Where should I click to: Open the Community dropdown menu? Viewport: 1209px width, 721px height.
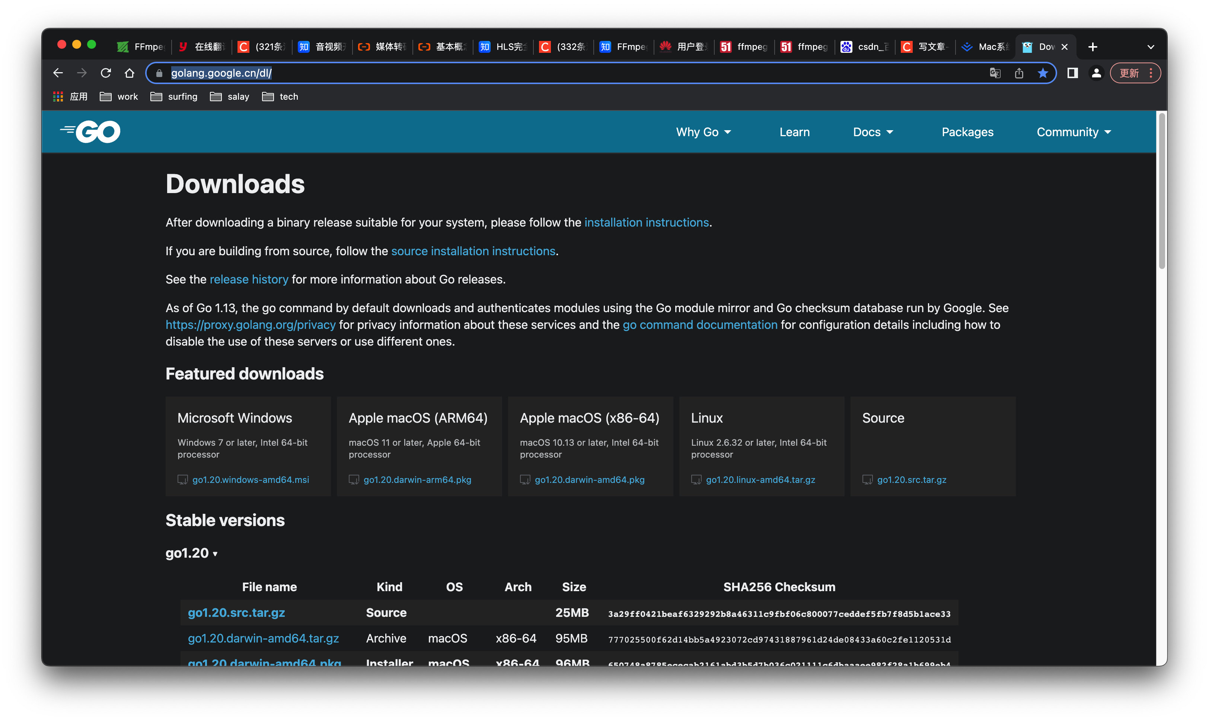pyautogui.click(x=1074, y=132)
